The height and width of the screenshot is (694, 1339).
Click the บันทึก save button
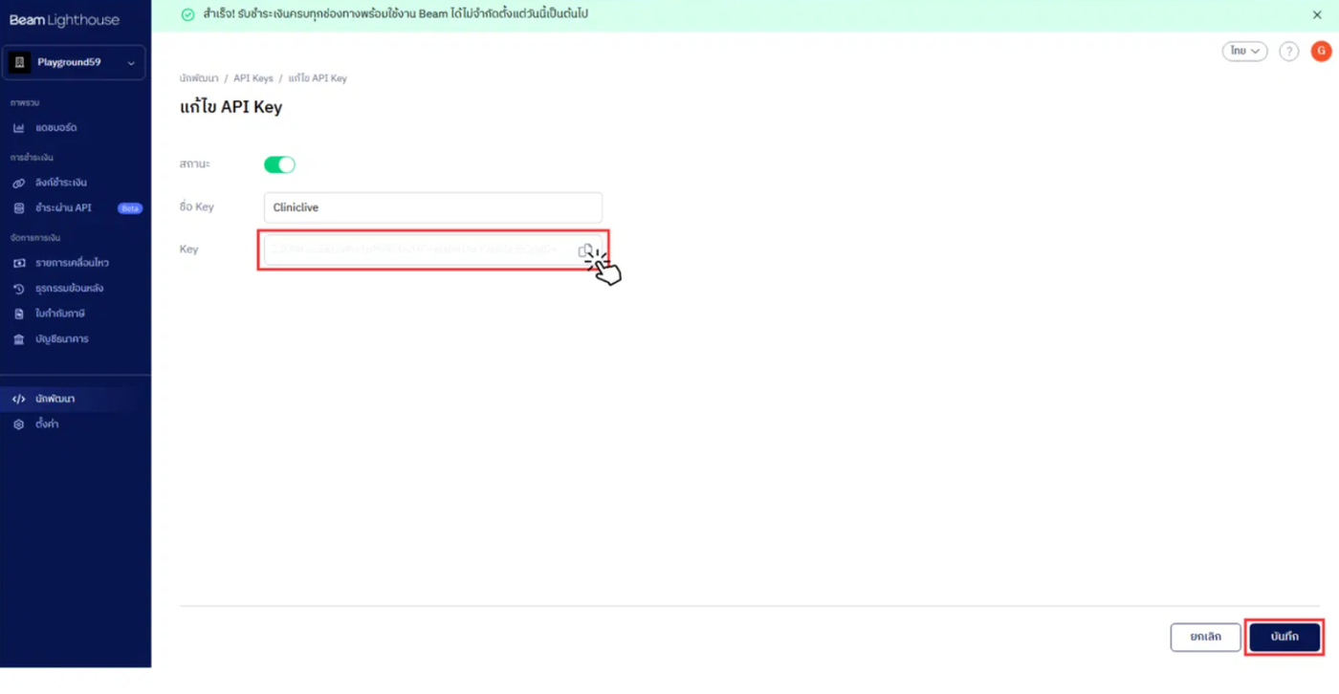click(x=1284, y=637)
